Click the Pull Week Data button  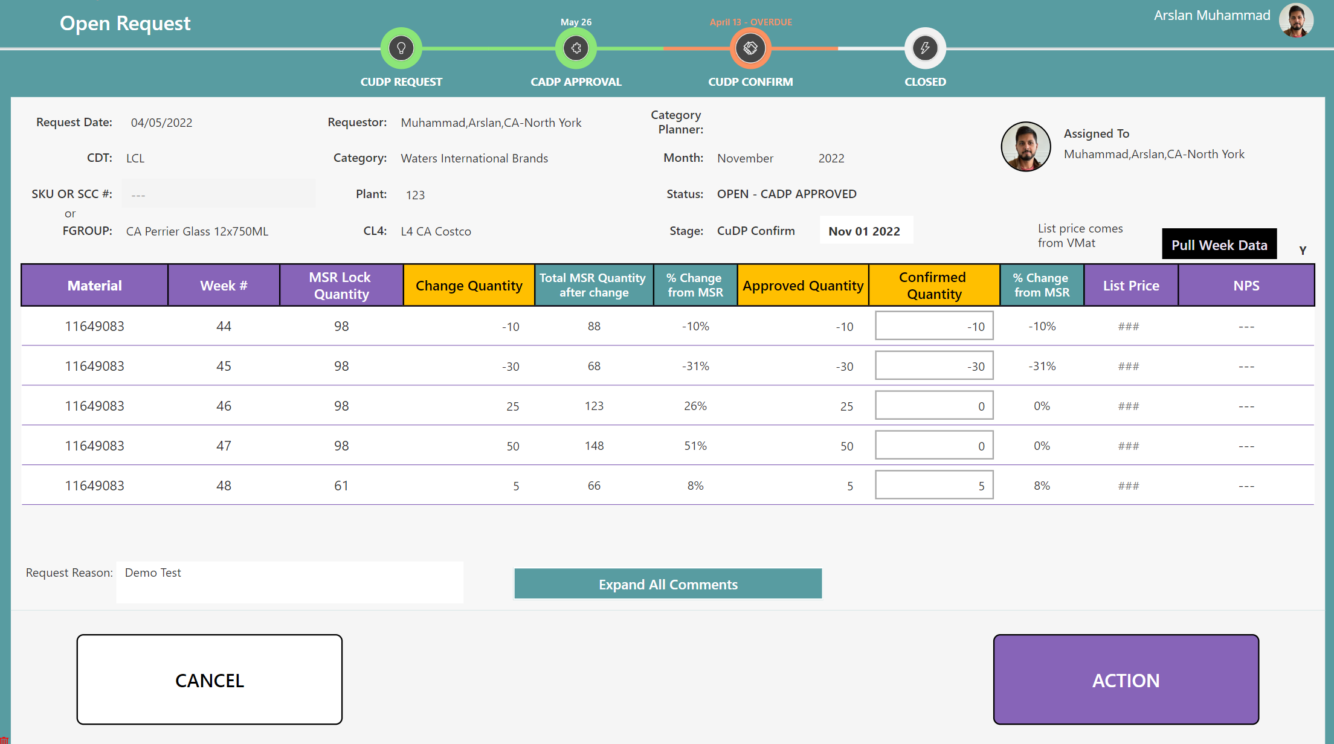(x=1219, y=245)
